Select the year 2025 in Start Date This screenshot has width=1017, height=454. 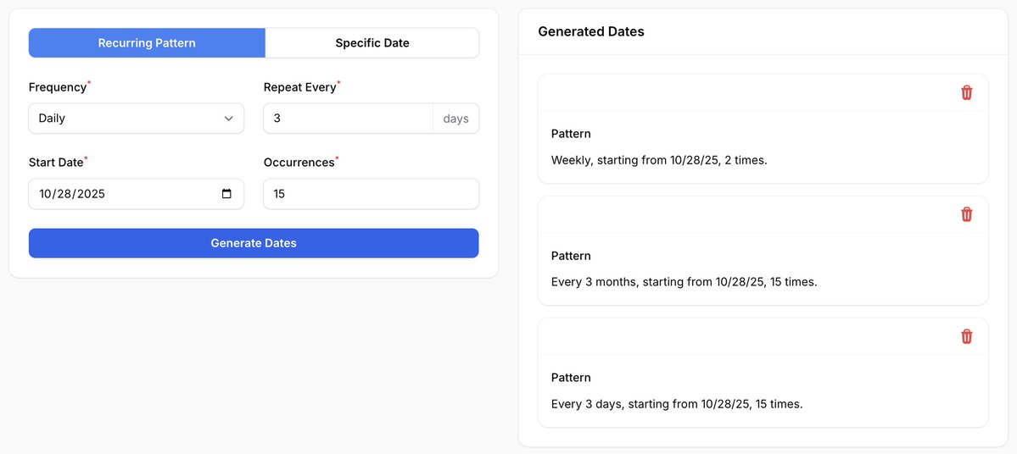[91, 194]
